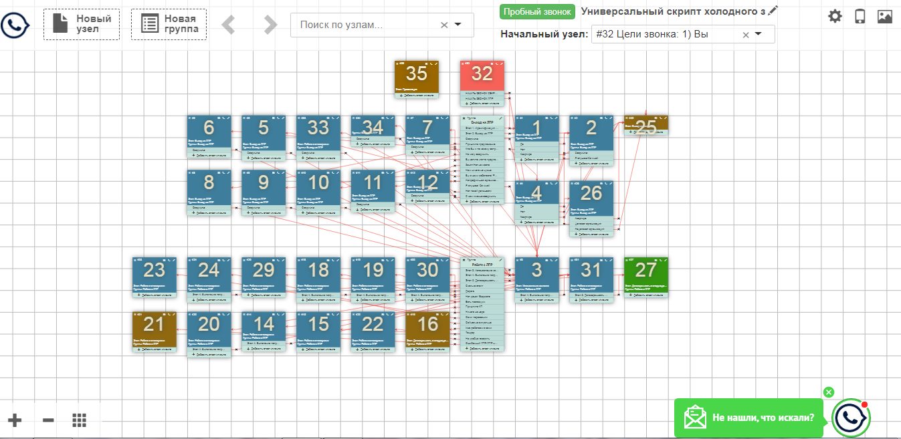
Task: Open the starting node dropdown arrow
Action: coord(759,34)
